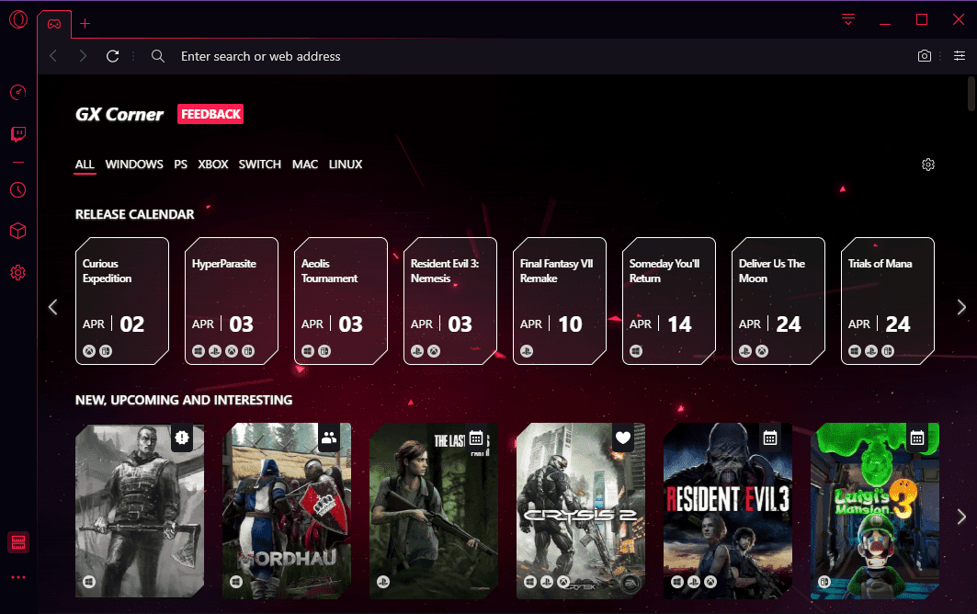Open GX Corner settings gear
Screen dimensions: 977x614
point(928,165)
